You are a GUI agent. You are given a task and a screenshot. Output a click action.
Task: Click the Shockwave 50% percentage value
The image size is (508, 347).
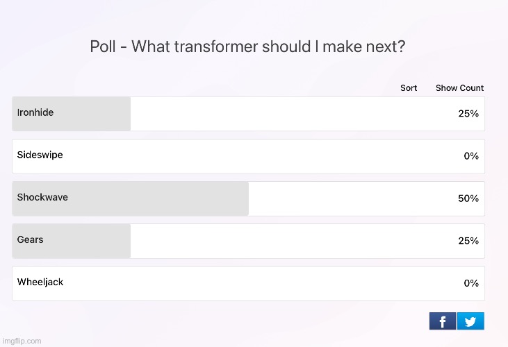[x=468, y=198]
